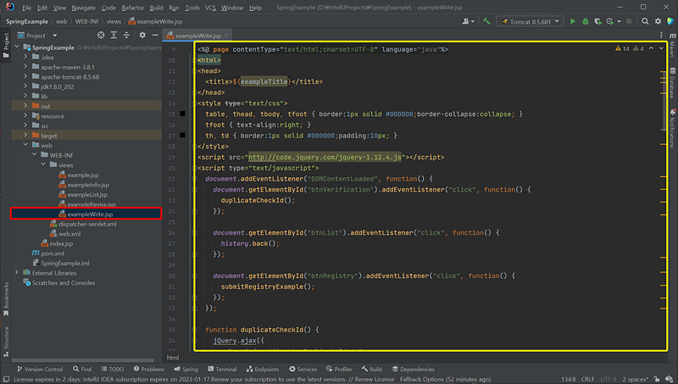Open the File menu

point(26,8)
